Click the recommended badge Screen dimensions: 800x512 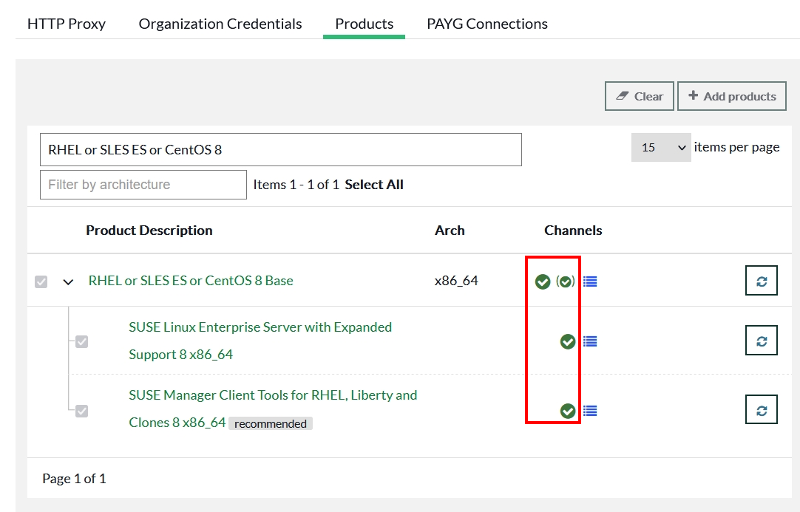[x=271, y=424]
